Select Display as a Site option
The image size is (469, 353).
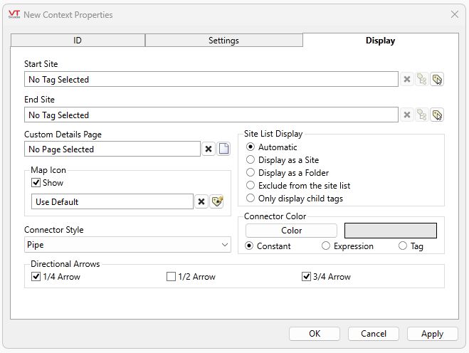coord(251,159)
